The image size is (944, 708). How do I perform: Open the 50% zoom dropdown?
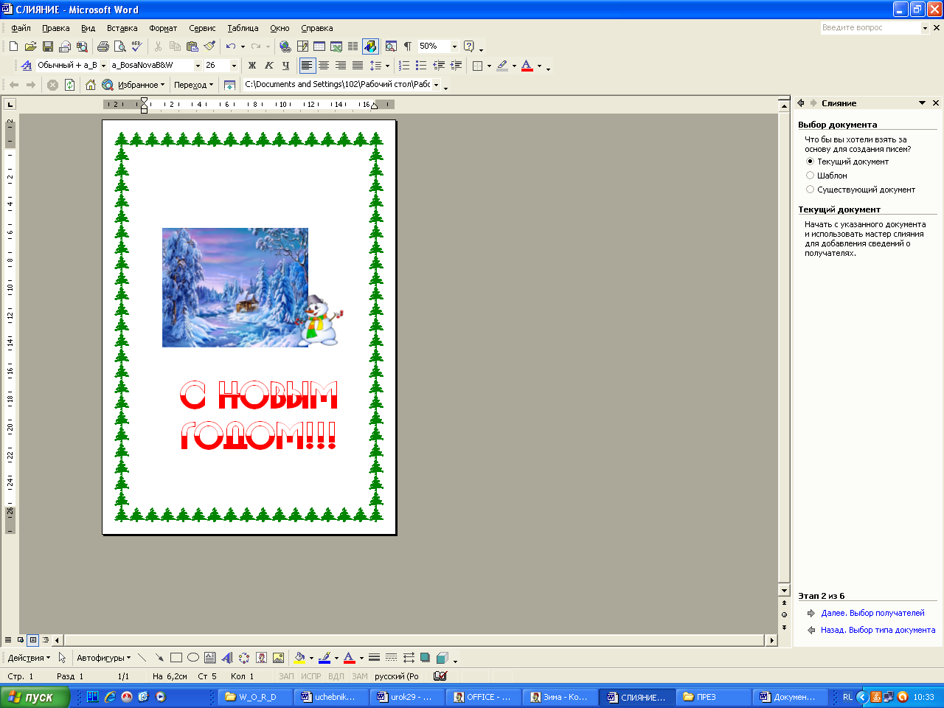pos(454,46)
